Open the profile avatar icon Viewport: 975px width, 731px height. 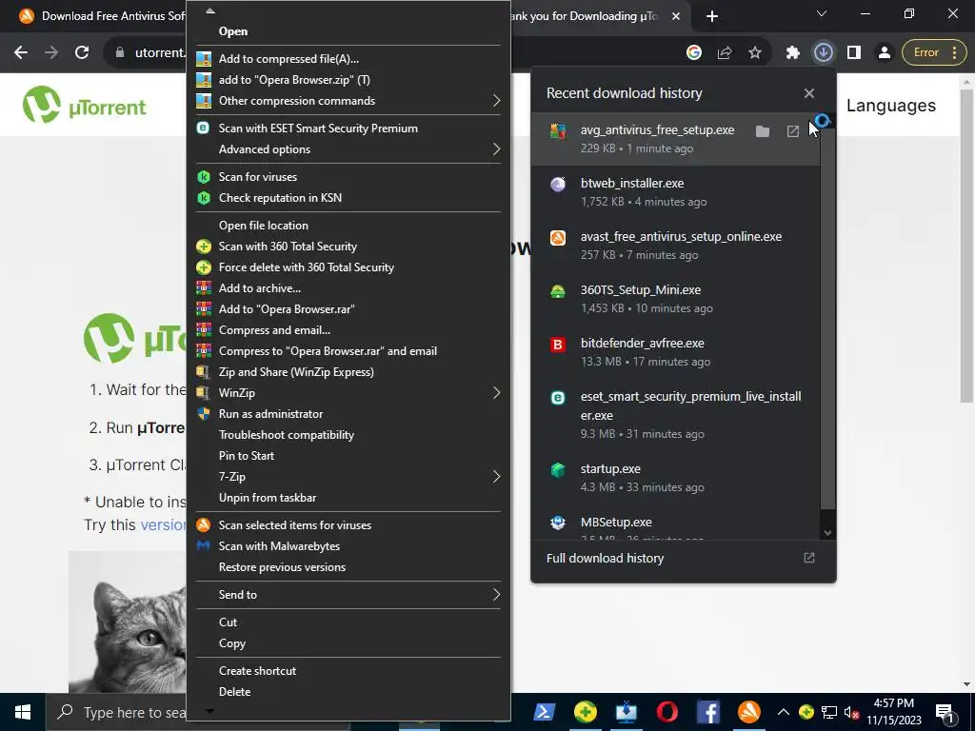tap(885, 53)
